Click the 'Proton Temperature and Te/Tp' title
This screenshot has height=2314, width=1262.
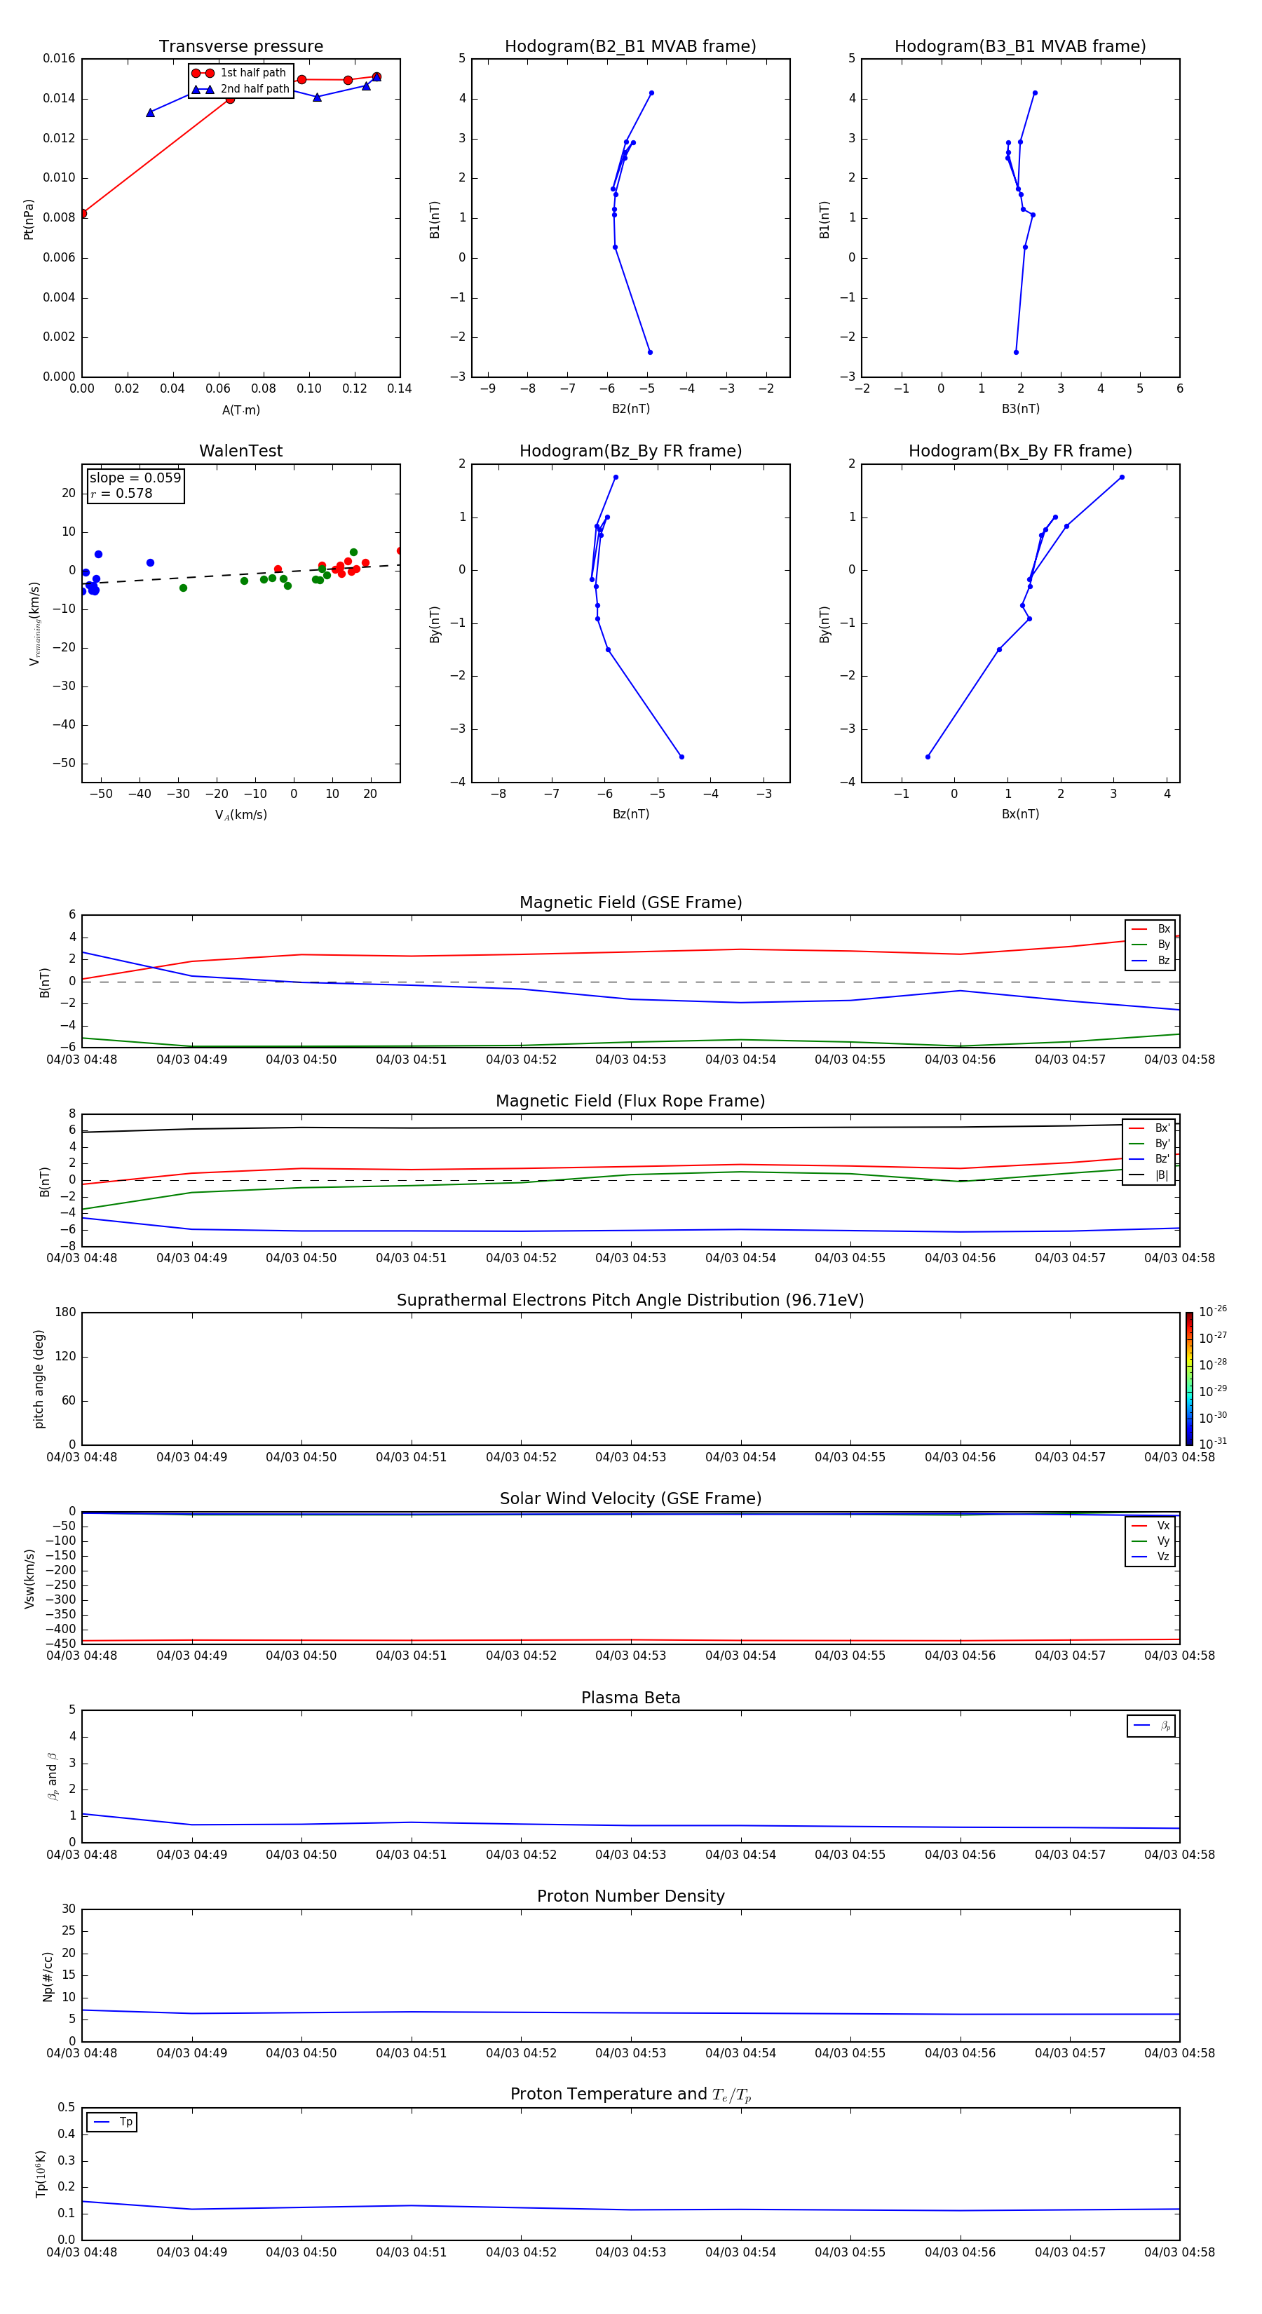(x=630, y=2094)
